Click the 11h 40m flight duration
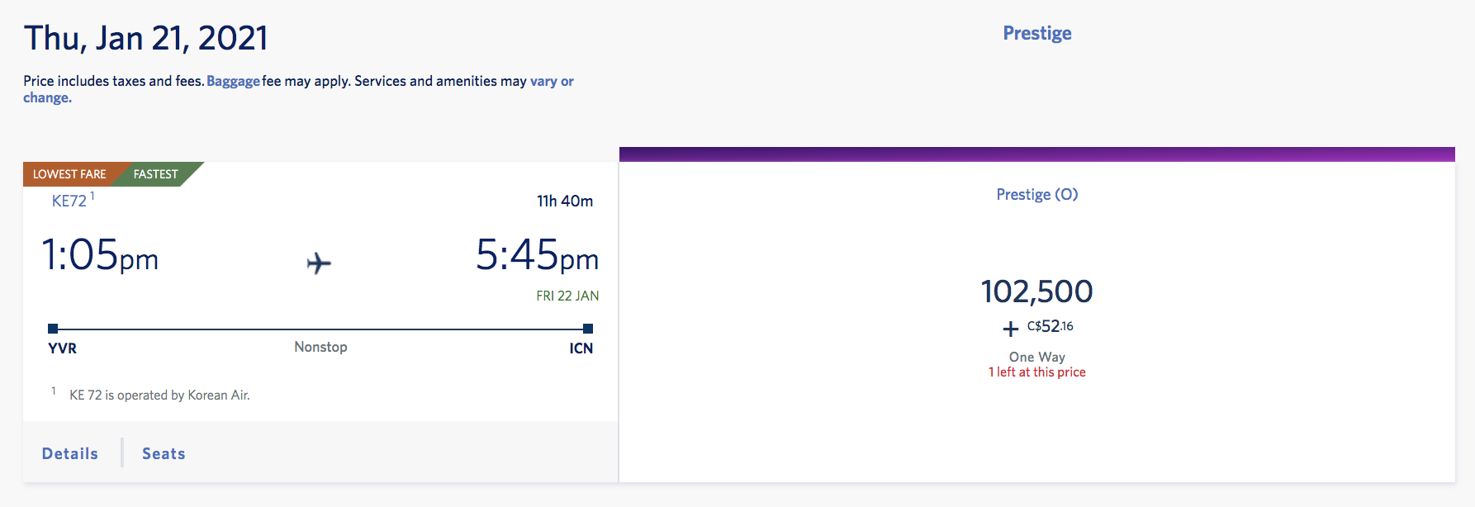1475x507 pixels. tap(565, 201)
